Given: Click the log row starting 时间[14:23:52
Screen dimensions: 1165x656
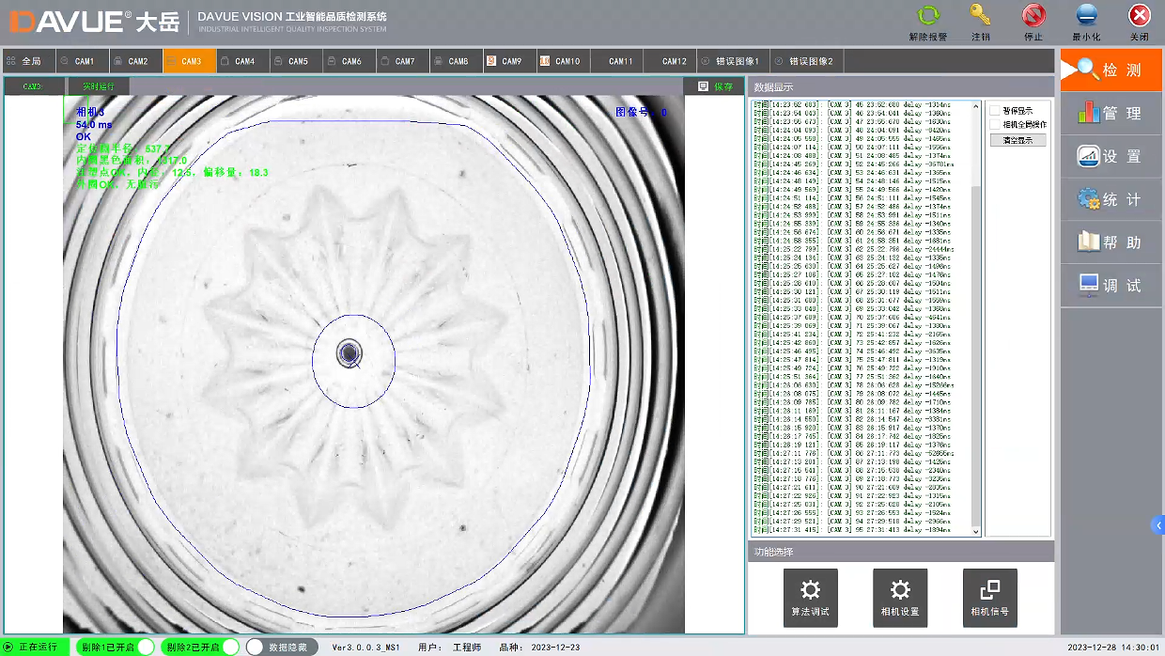Looking at the screenshot, I should [x=853, y=105].
